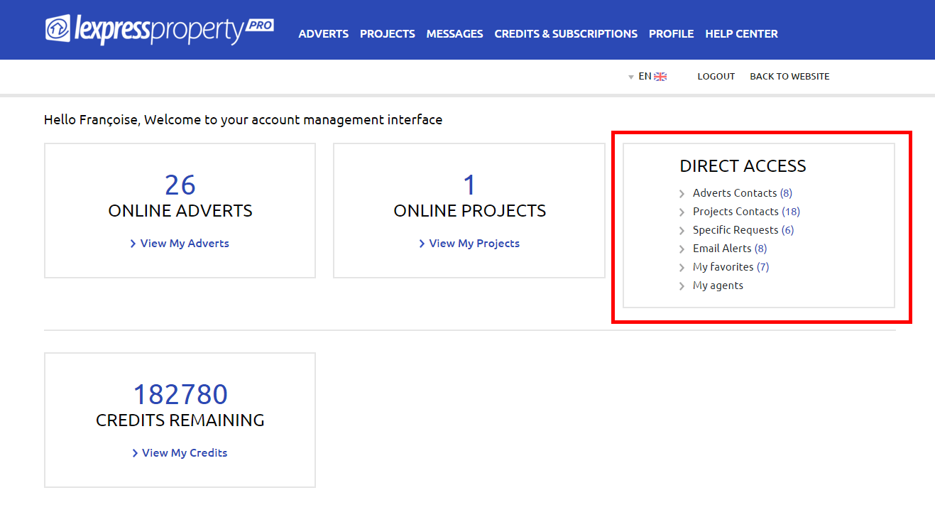The width and height of the screenshot is (935, 522).
Task: Click the UK flag language icon
Action: click(x=660, y=77)
